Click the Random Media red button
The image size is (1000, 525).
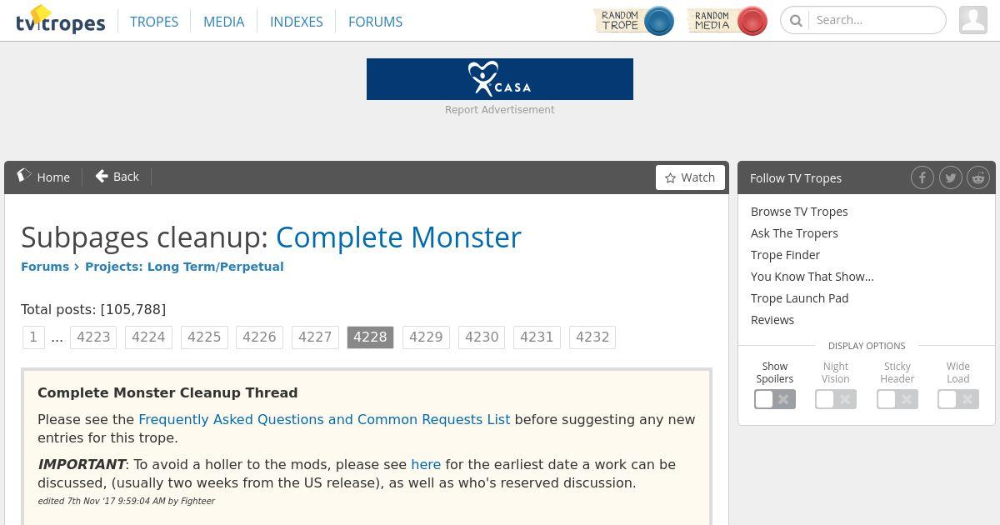click(727, 21)
